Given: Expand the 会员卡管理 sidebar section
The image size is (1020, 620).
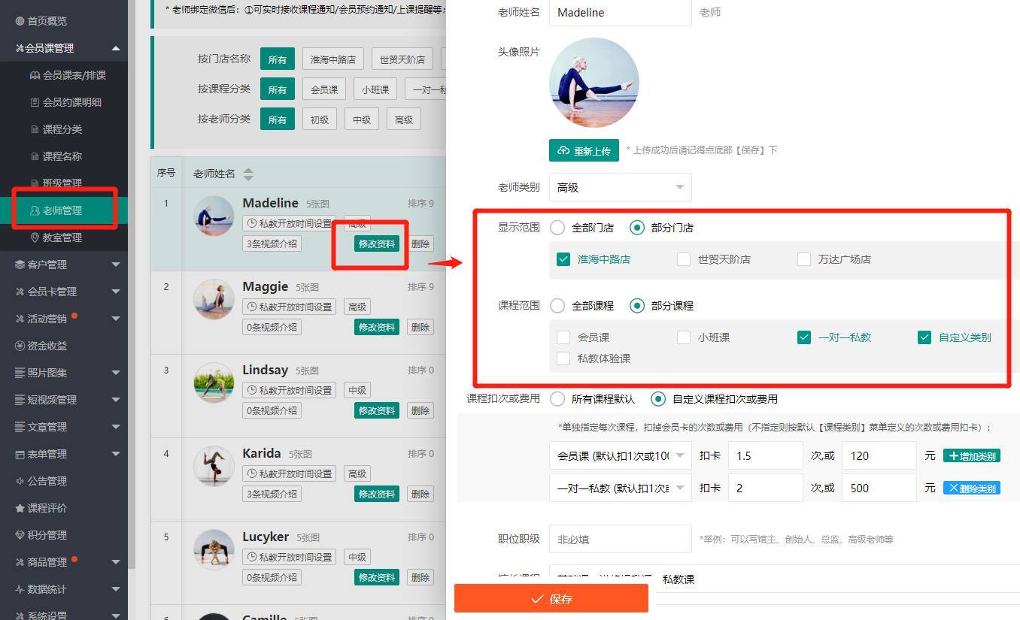Looking at the screenshot, I should tap(64, 292).
